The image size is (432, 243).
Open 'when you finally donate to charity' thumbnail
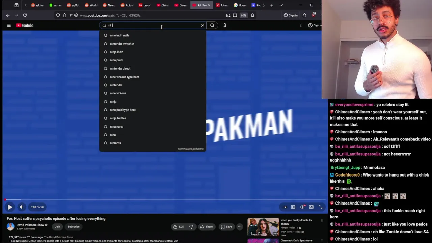(x=263, y=227)
